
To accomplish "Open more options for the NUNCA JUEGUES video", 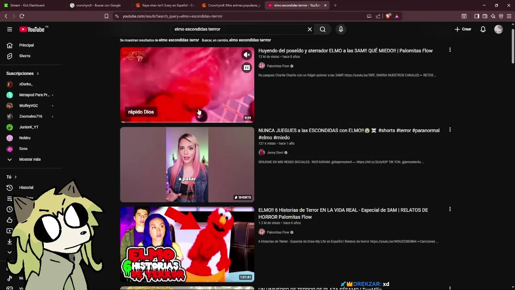I will pyautogui.click(x=450, y=130).
